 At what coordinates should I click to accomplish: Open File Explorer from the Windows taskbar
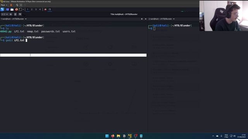tap(119, 136)
